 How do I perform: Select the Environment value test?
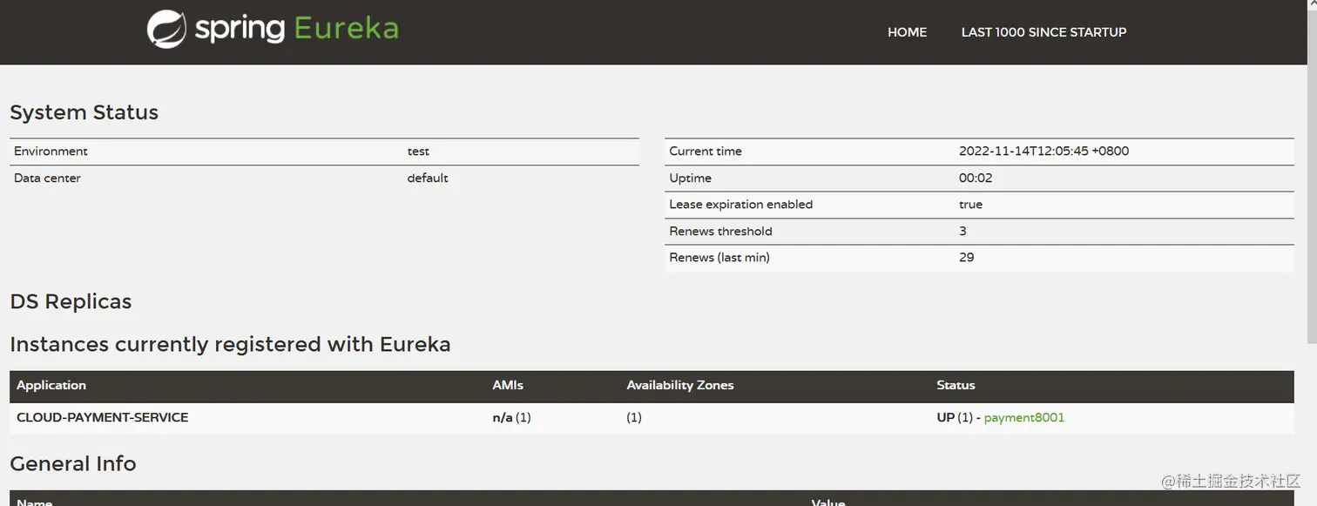tap(418, 151)
